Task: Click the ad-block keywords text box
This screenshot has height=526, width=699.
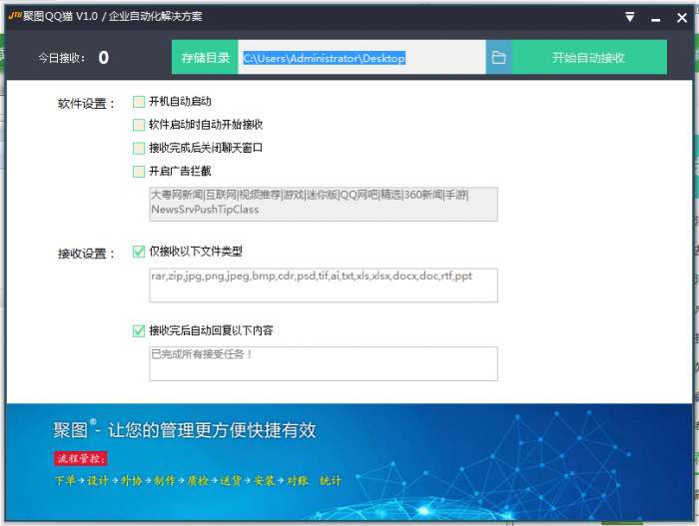Action: 324,205
